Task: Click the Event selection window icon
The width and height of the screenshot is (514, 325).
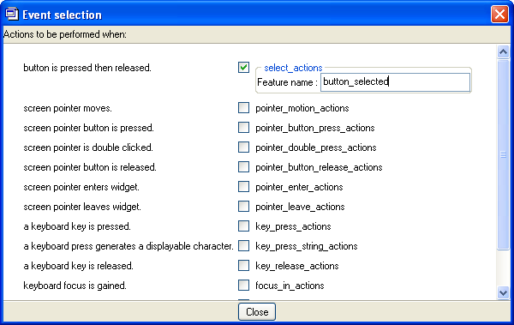Action: (x=12, y=15)
